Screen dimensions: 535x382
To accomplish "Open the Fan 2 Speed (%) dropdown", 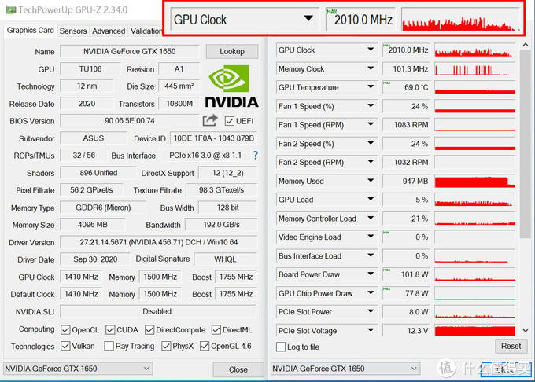I will click(371, 144).
